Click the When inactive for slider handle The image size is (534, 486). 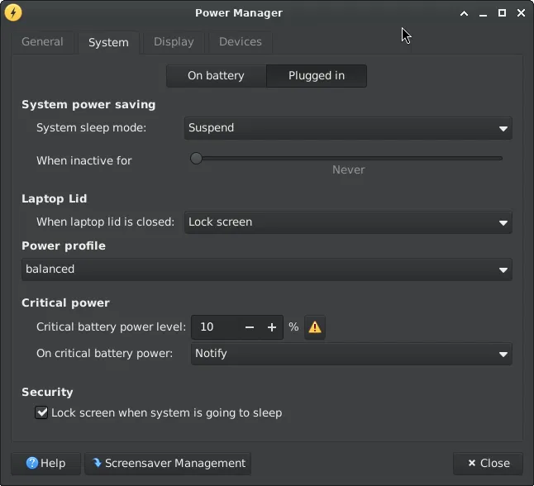pos(196,158)
